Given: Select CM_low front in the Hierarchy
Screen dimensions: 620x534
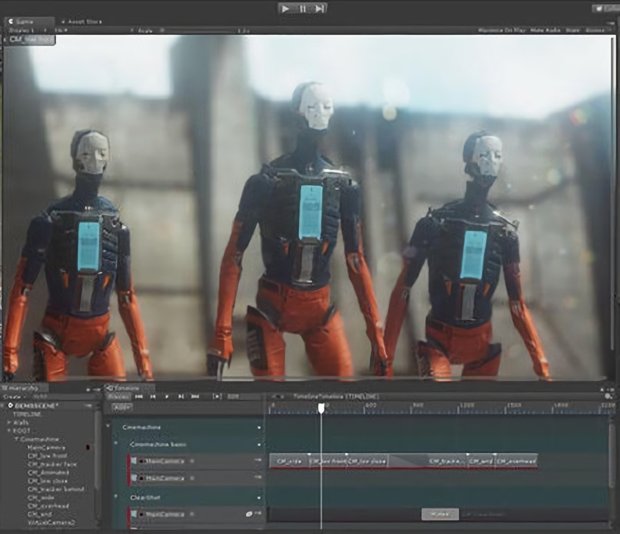Looking at the screenshot, I should (x=47, y=456).
